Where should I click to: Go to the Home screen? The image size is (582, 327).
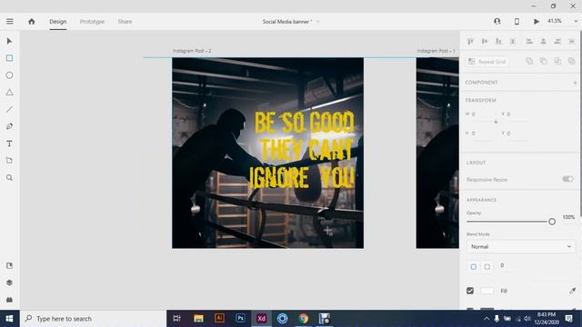click(32, 22)
